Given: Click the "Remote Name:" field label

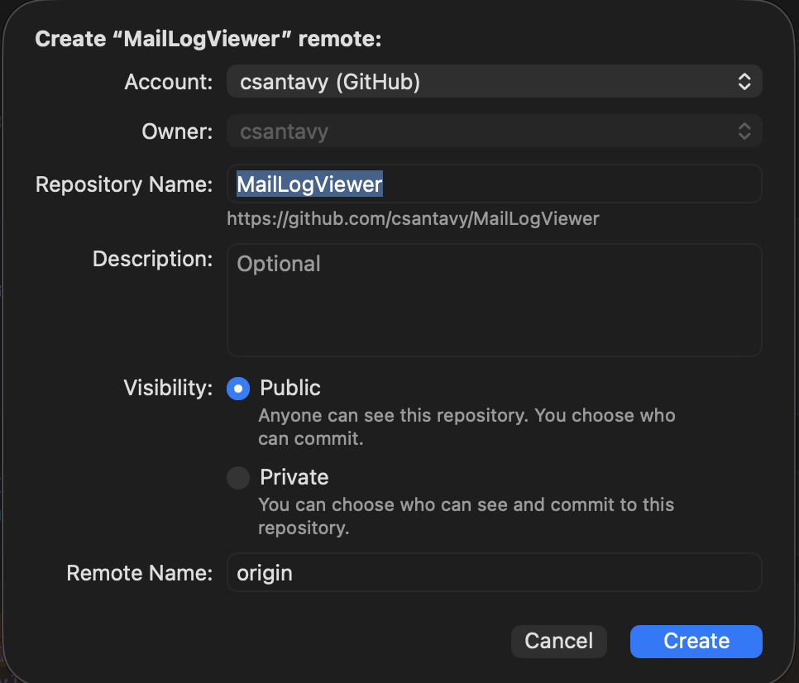Looking at the screenshot, I should coord(139,573).
